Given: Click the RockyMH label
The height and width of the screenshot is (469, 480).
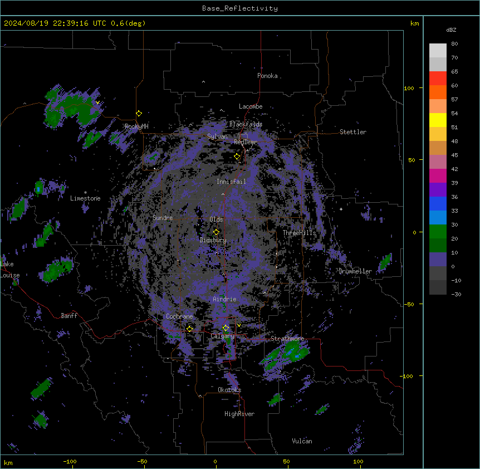Looking at the screenshot, I should (x=136, y=126).
